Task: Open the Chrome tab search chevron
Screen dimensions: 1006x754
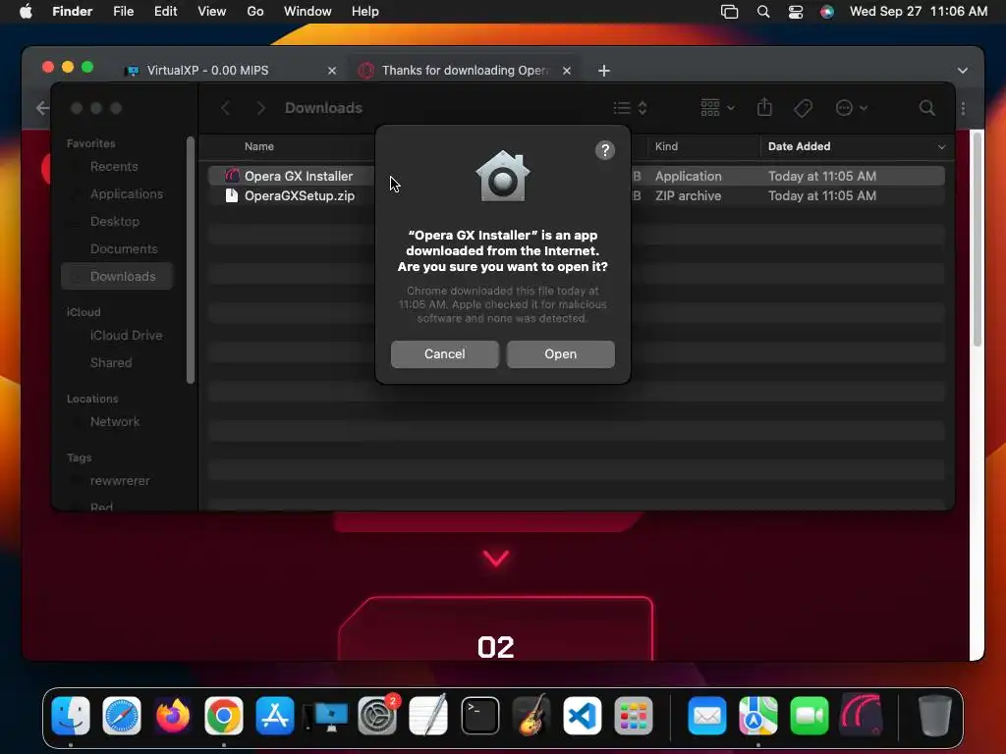Action: (x=963, y=71)
